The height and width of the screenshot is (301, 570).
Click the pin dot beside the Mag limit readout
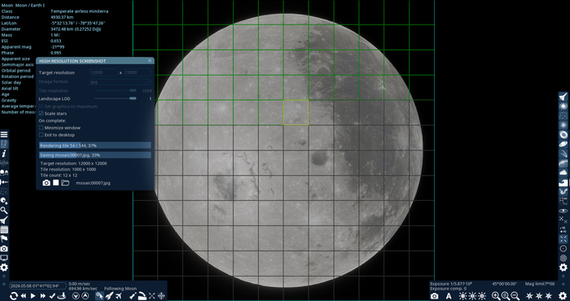563,284
